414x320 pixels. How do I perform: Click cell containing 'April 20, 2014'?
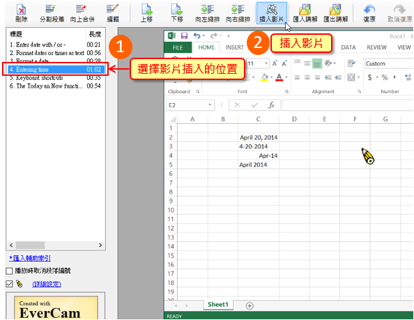tap(259, 137)
